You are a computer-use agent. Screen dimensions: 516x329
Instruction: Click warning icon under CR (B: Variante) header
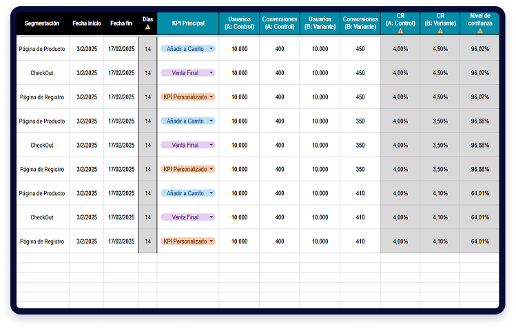click(440, 31)
